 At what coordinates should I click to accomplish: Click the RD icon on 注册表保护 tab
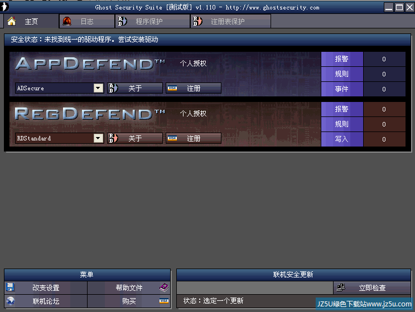197,21
